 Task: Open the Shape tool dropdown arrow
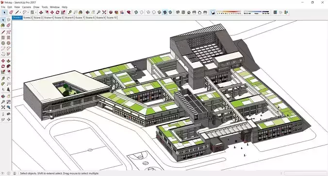click(x=35, y=13)
